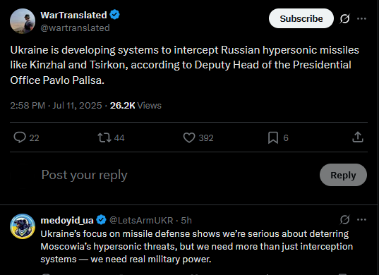The width and height of the screenshot is (379, 275).
Task: Open WarTranslated profile picture
Action: [23, 21]
